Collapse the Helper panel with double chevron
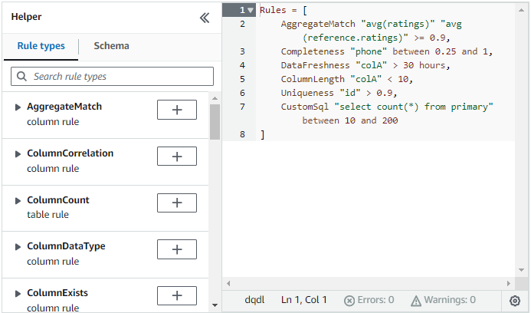The height and width of the screenshot is (313, 531). pyautogui.click(x=205, y=18)
